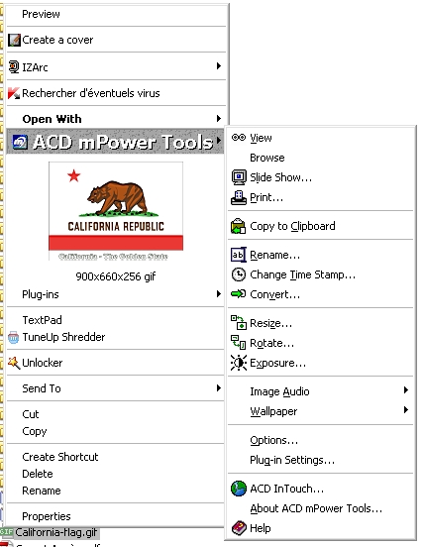Open Plug-in Settings... entry
Image resolution: width=423 pixels, height=547 pixels.
coord(320,460)
